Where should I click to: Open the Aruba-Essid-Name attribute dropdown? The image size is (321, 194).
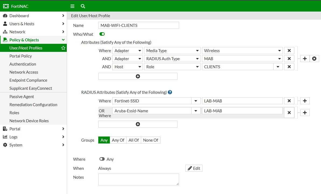coord(196,111)
